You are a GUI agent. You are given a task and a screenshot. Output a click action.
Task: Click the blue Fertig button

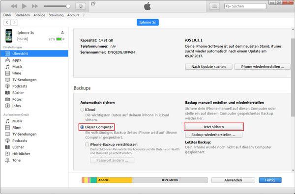pyautogui.click(x=270, y=180)
